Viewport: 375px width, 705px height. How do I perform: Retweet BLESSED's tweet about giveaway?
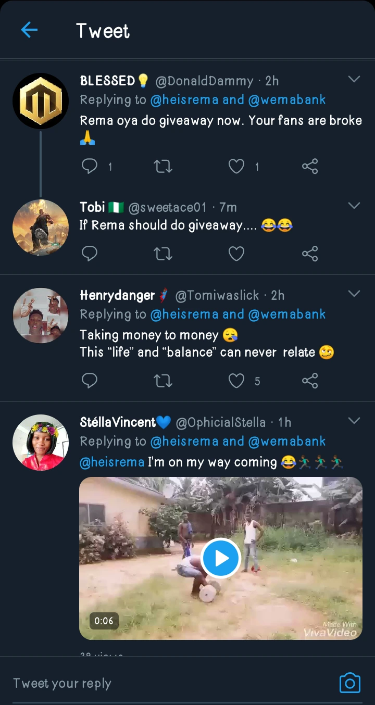coord(163,166)
